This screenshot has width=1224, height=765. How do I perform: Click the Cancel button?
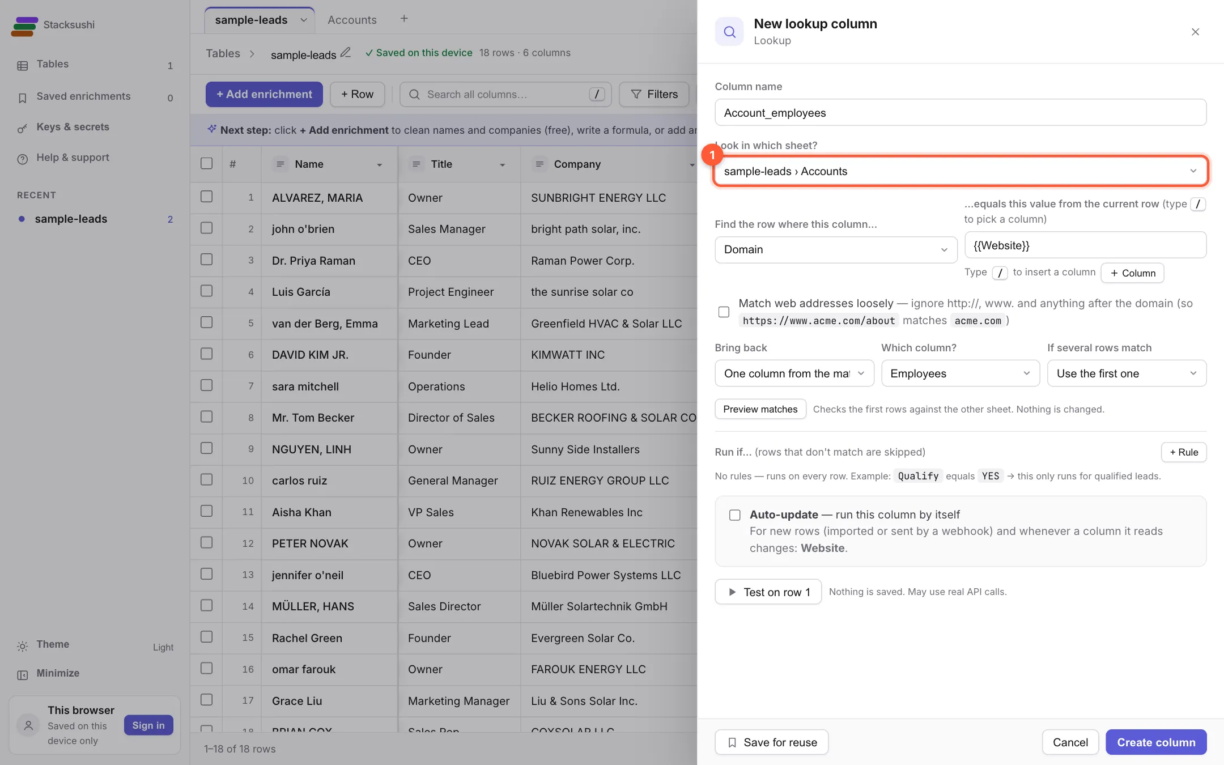[x=1070, y=742]
